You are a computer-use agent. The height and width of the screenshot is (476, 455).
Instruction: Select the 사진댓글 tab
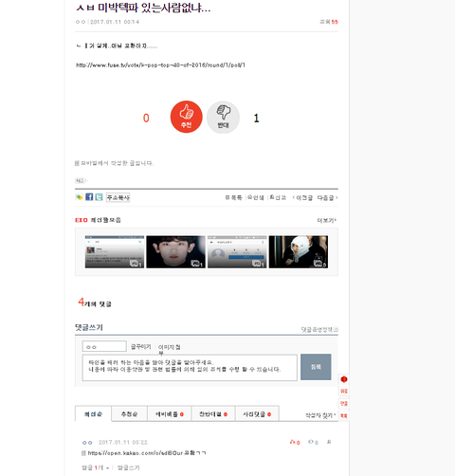(x=257, y=414)
